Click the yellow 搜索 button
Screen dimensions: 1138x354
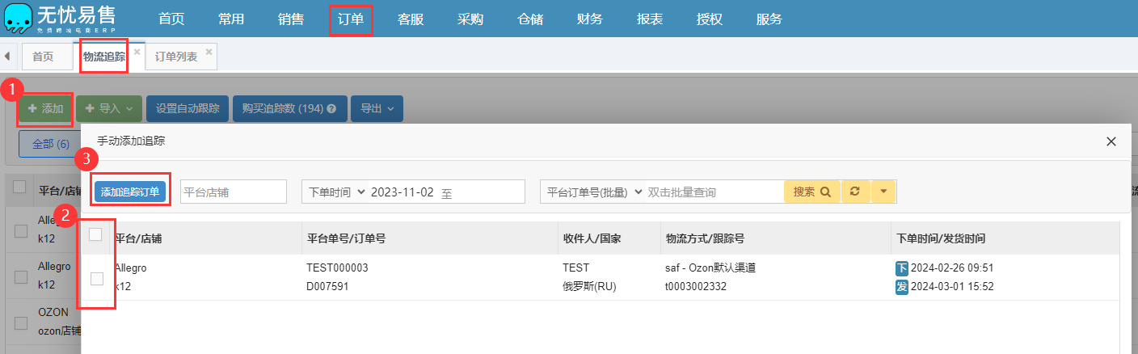point(811,192)
